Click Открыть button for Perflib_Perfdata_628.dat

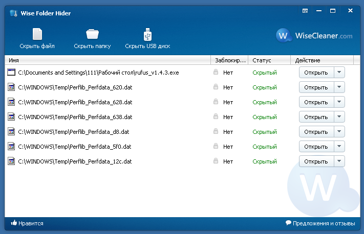[316, 102]
